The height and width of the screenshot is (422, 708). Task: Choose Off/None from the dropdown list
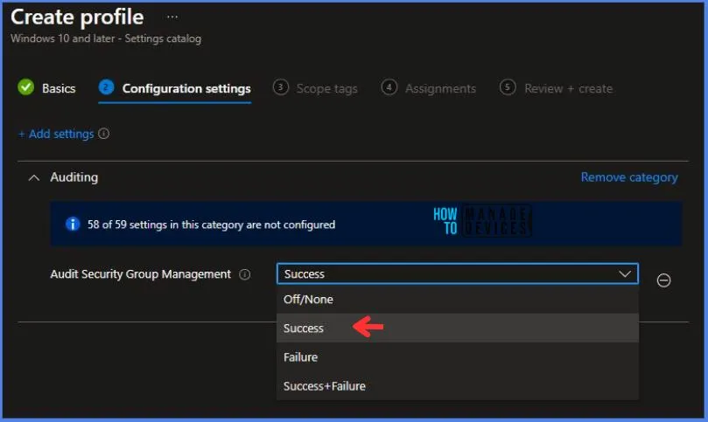point(458,300)
